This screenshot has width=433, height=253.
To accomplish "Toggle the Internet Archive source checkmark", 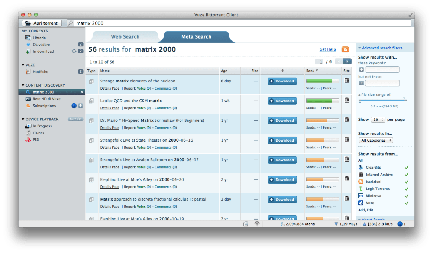I will [x=407, y=175].
